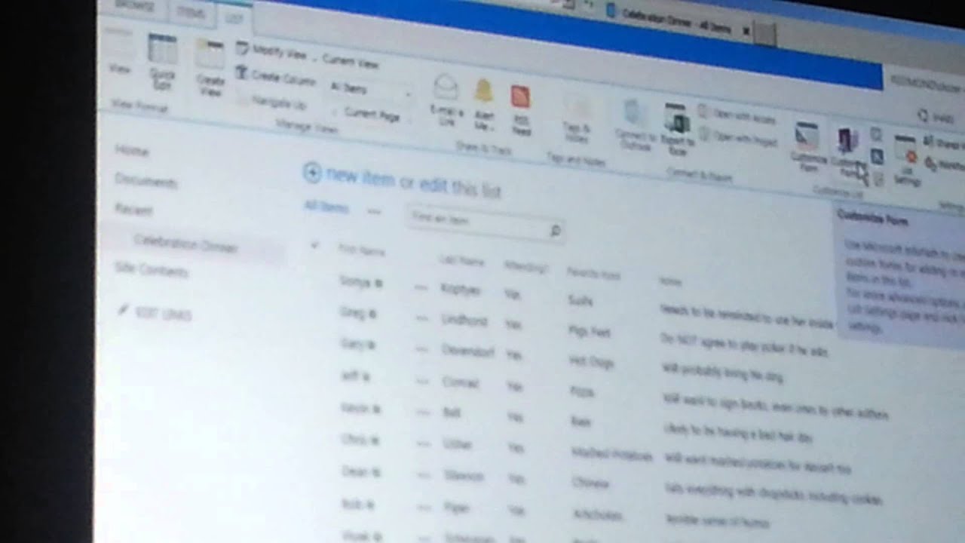Click the Export to Excel icon

[676, 118]
